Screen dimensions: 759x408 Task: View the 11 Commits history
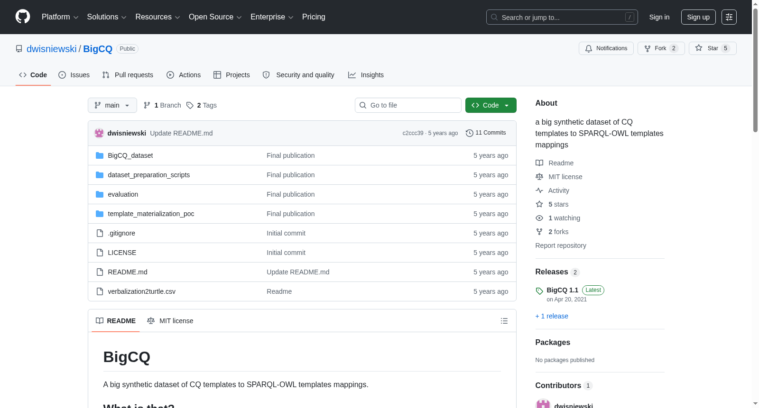point(486,133)
